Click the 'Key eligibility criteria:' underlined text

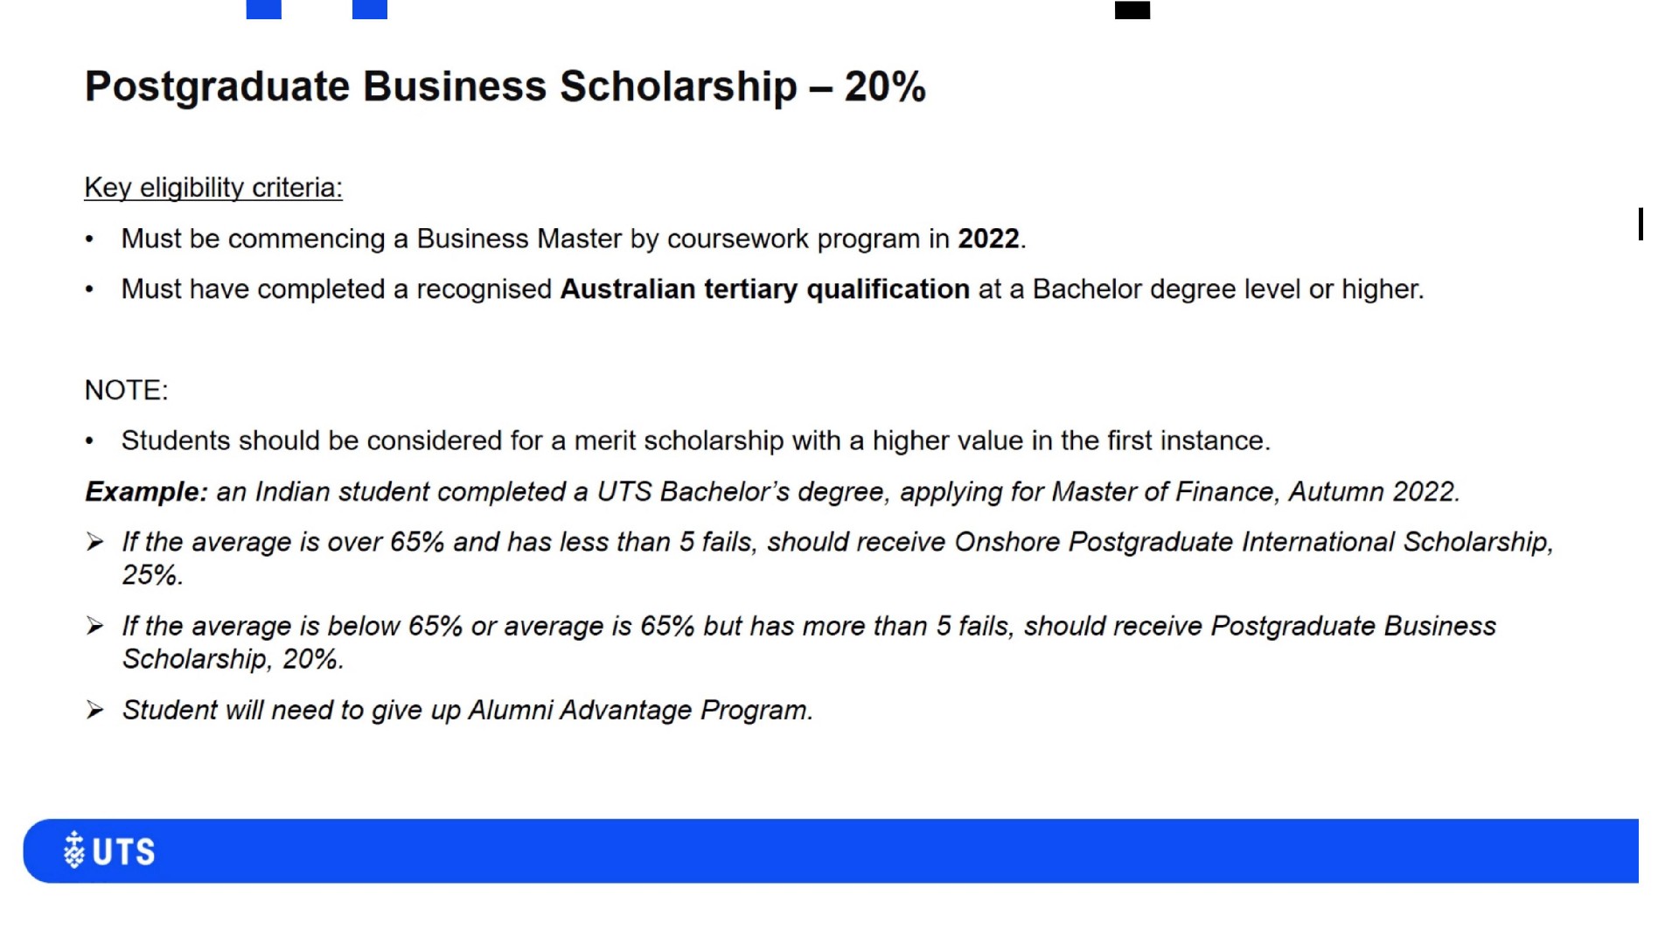tap(213, 188)
